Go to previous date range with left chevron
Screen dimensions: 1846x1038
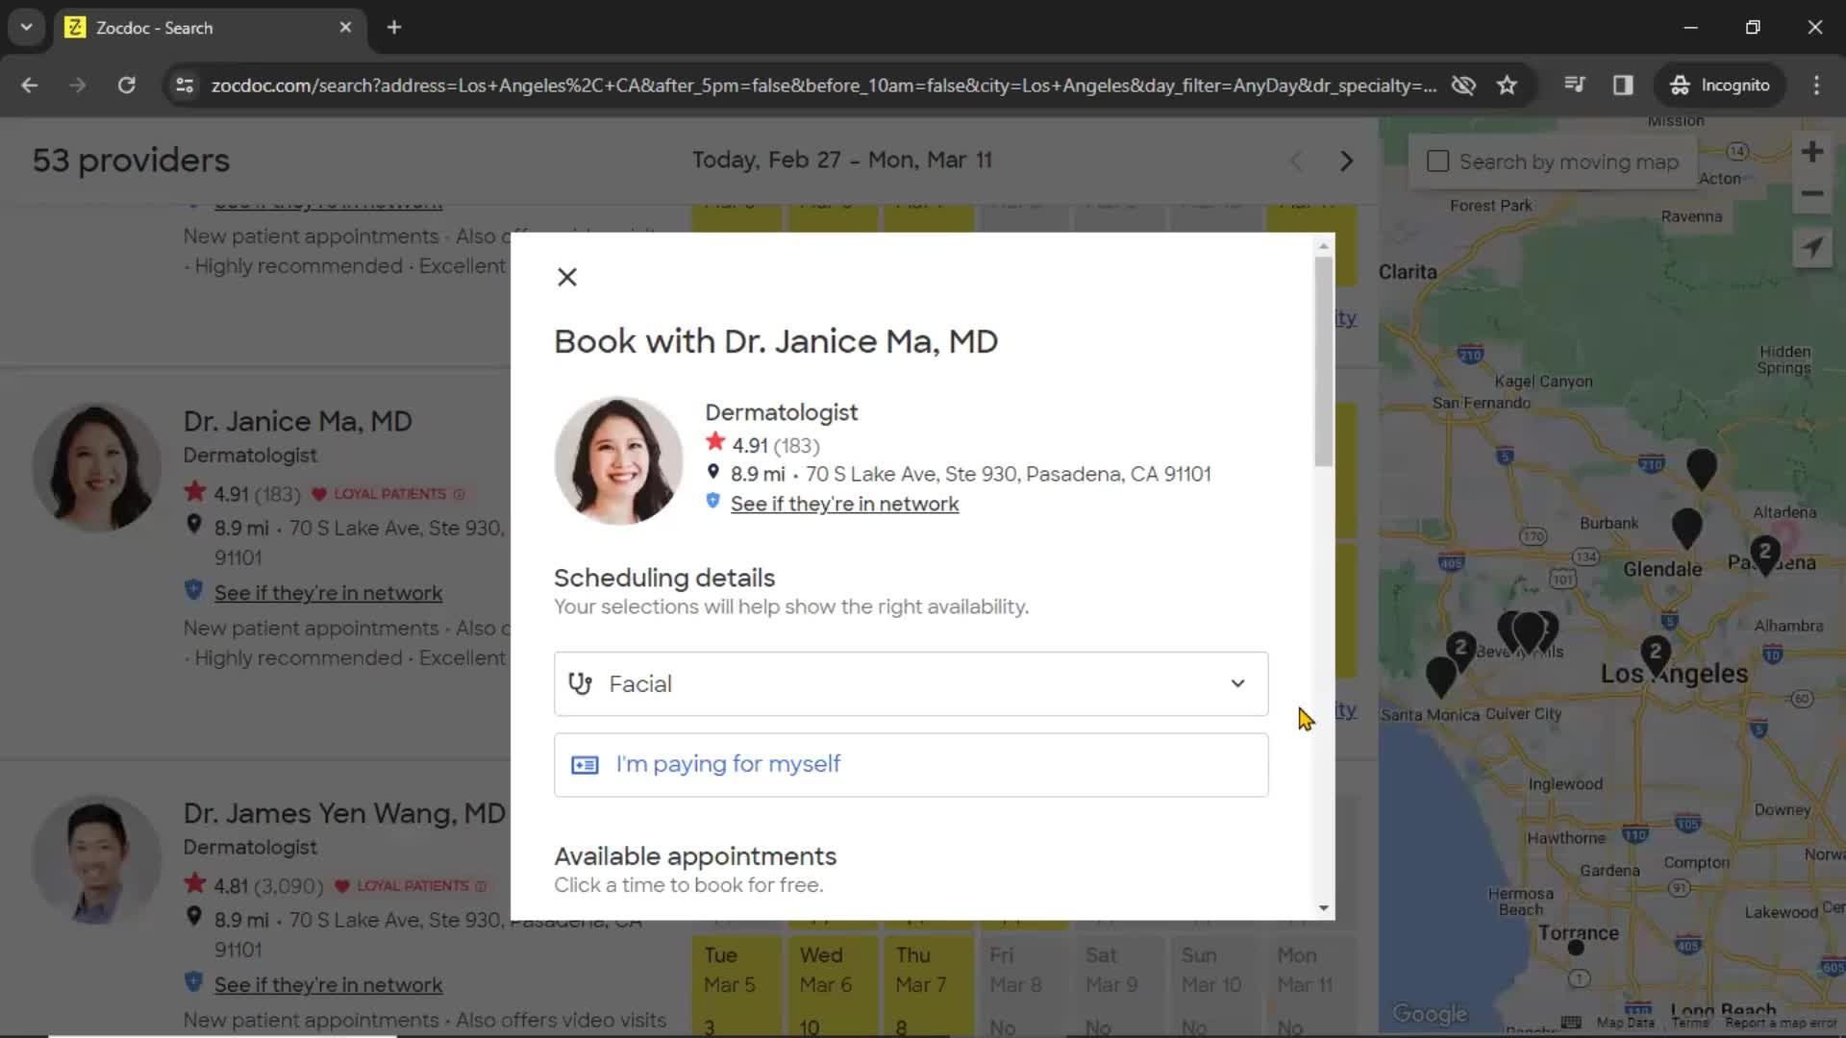click(x=1296, y=161)
